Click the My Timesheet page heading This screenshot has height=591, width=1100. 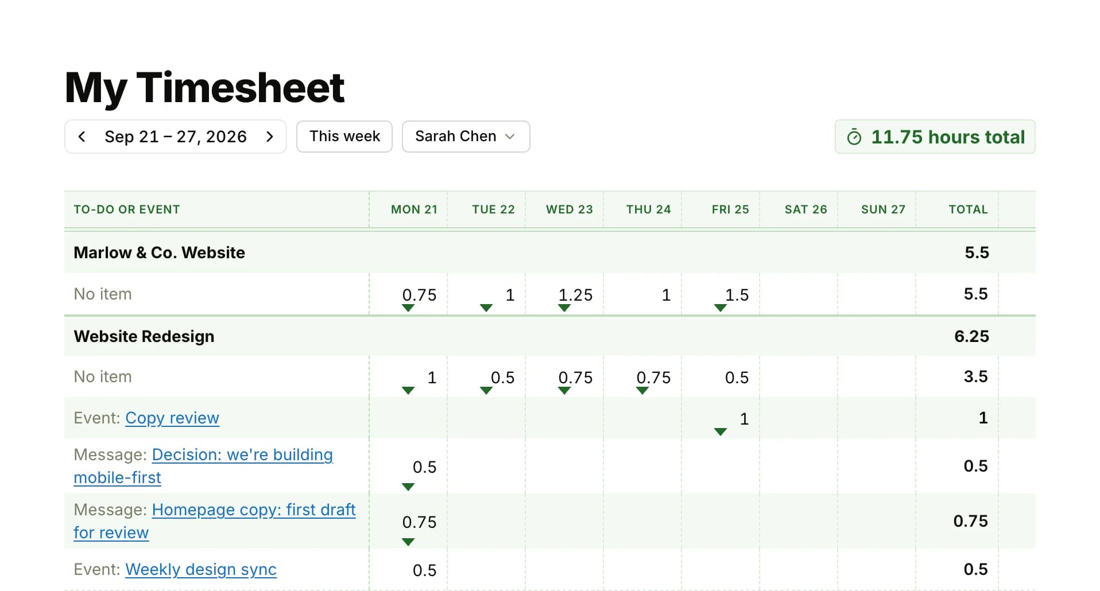[x=204, y=88]
